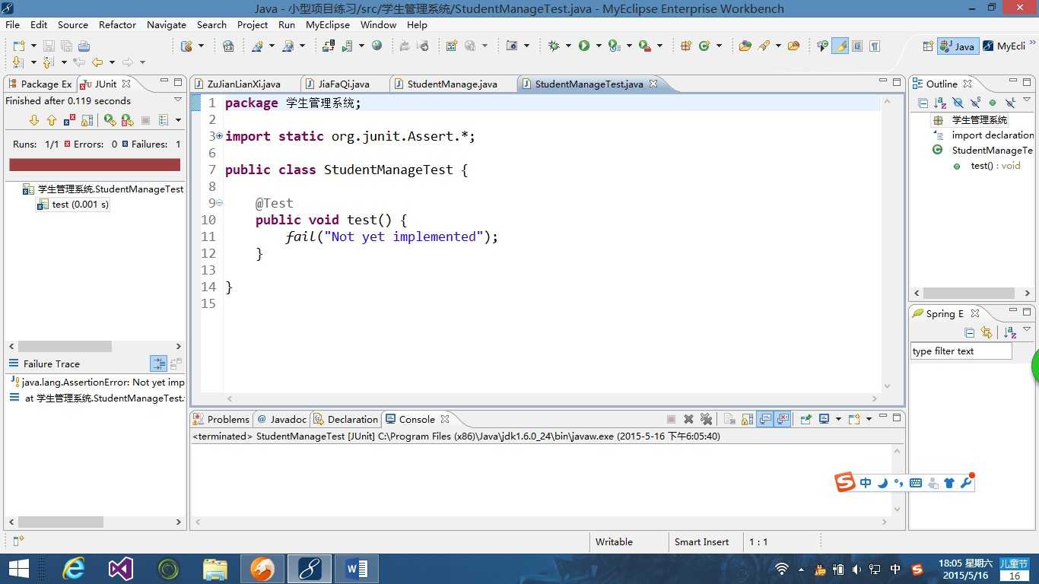Click the Spring Explorer filter text field

(x=961, y=351)
